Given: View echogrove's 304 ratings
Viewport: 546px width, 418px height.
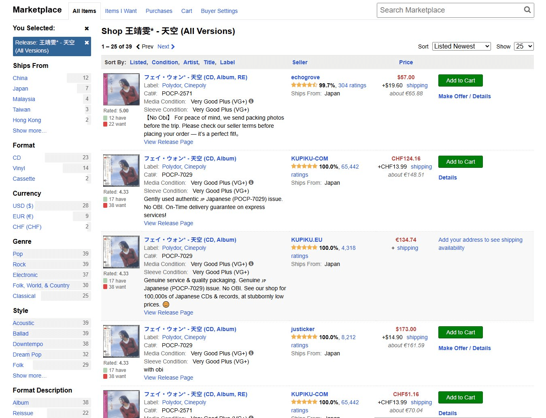Looking at the screenshot, I should pos(352,85).
